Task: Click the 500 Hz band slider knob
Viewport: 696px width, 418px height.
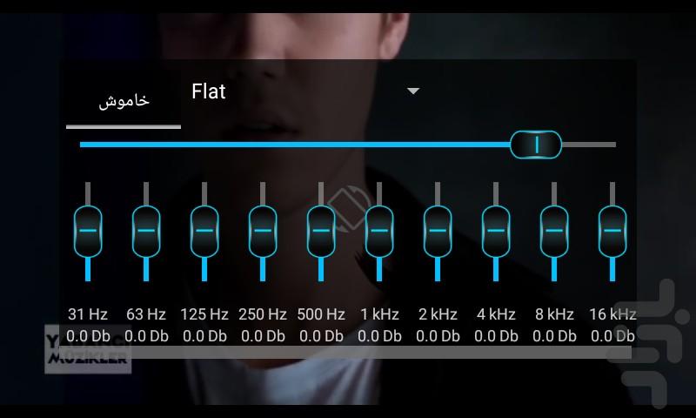Action: 321,231
